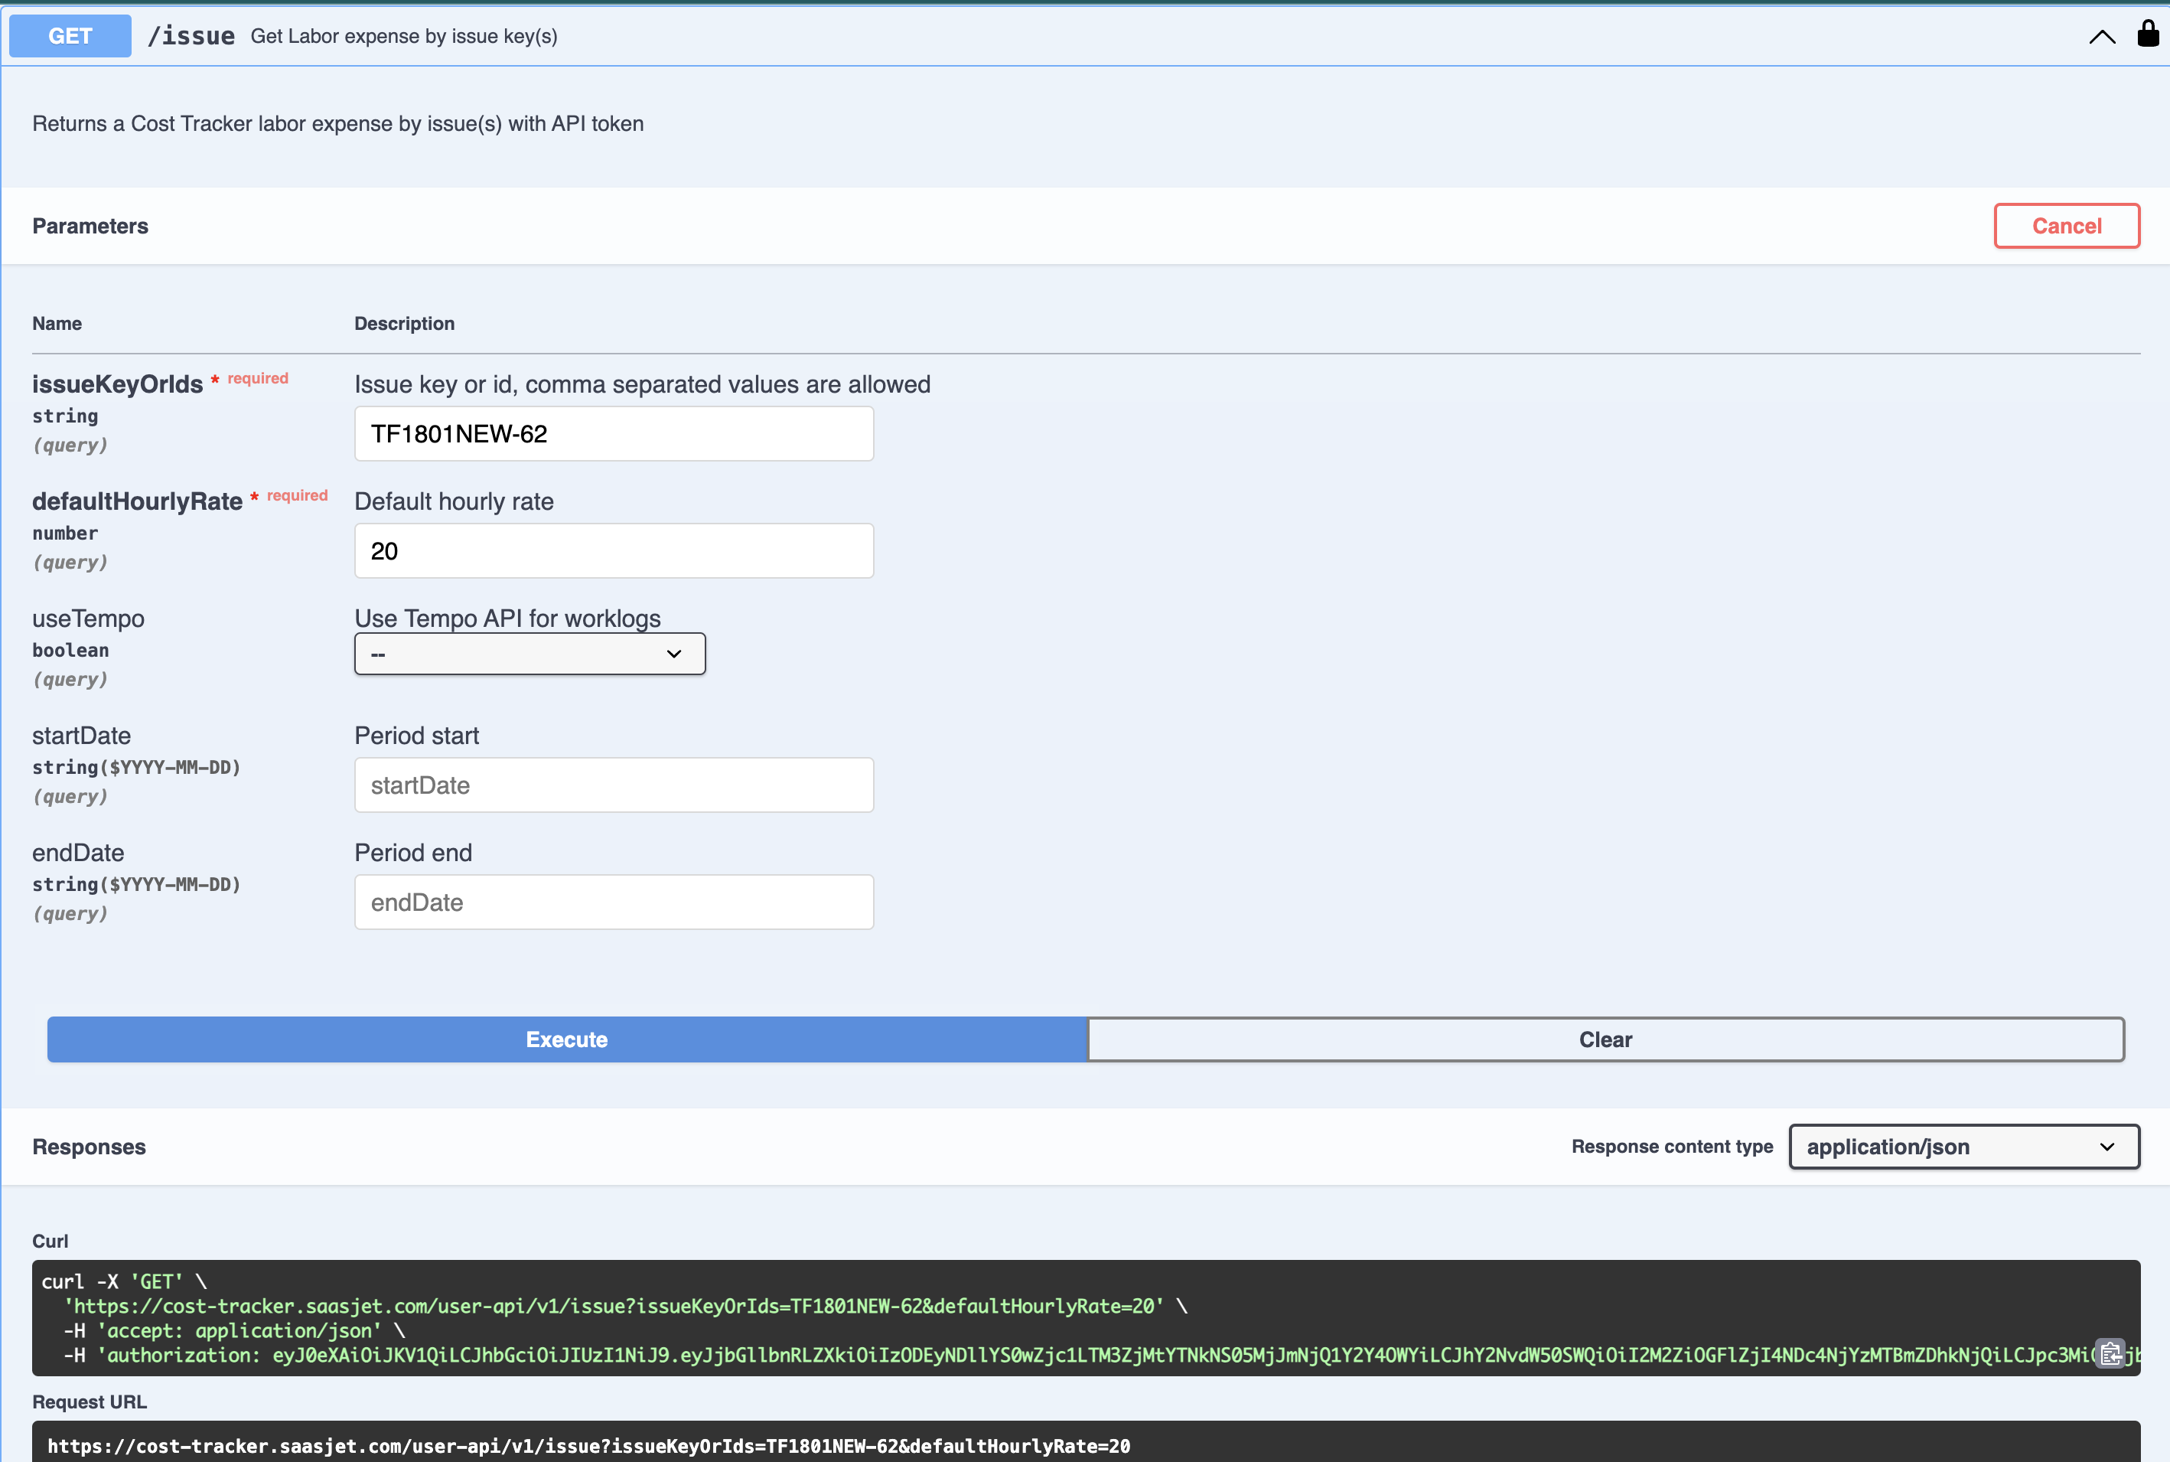
Task: Click the Responses section heading
Action: click(x=90, y=1147)
